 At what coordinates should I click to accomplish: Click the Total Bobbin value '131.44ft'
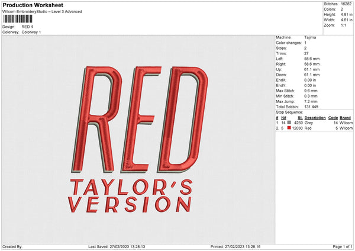click(311, 107)
